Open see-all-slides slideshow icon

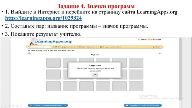click(x=13, y=106)
